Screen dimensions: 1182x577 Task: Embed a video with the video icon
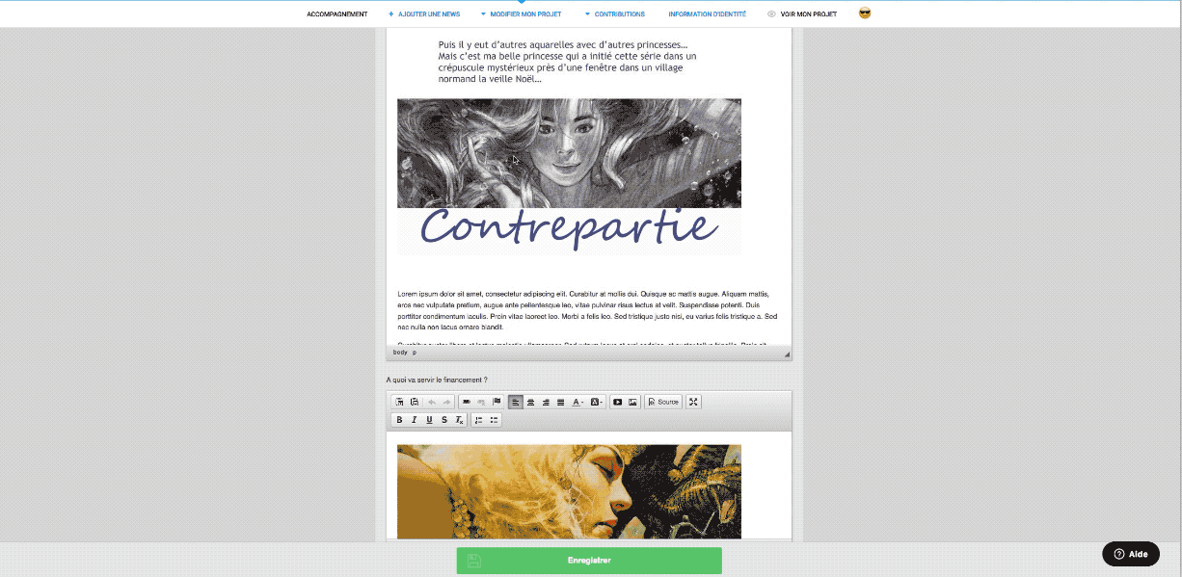pos(618,402)
